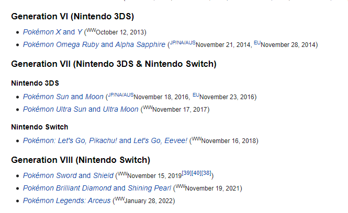Open the Pokémon Sword link
Image resolution: width=348 pixels, height=213 pixels.
pos(50,175)
